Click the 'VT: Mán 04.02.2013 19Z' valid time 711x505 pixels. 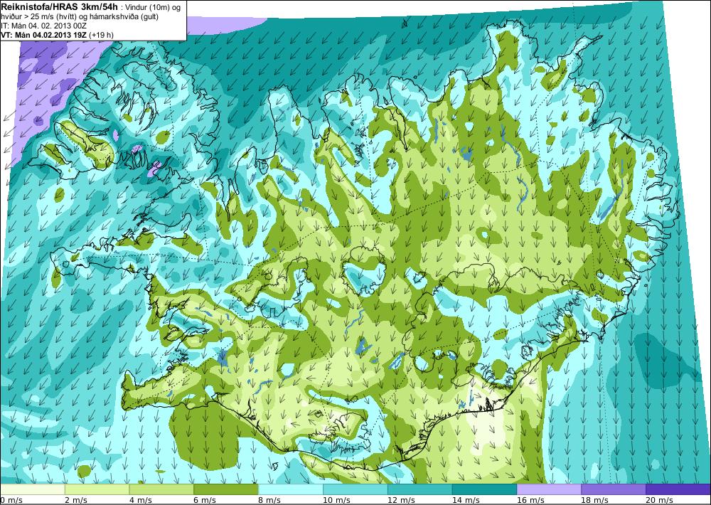tap(44, 35)
